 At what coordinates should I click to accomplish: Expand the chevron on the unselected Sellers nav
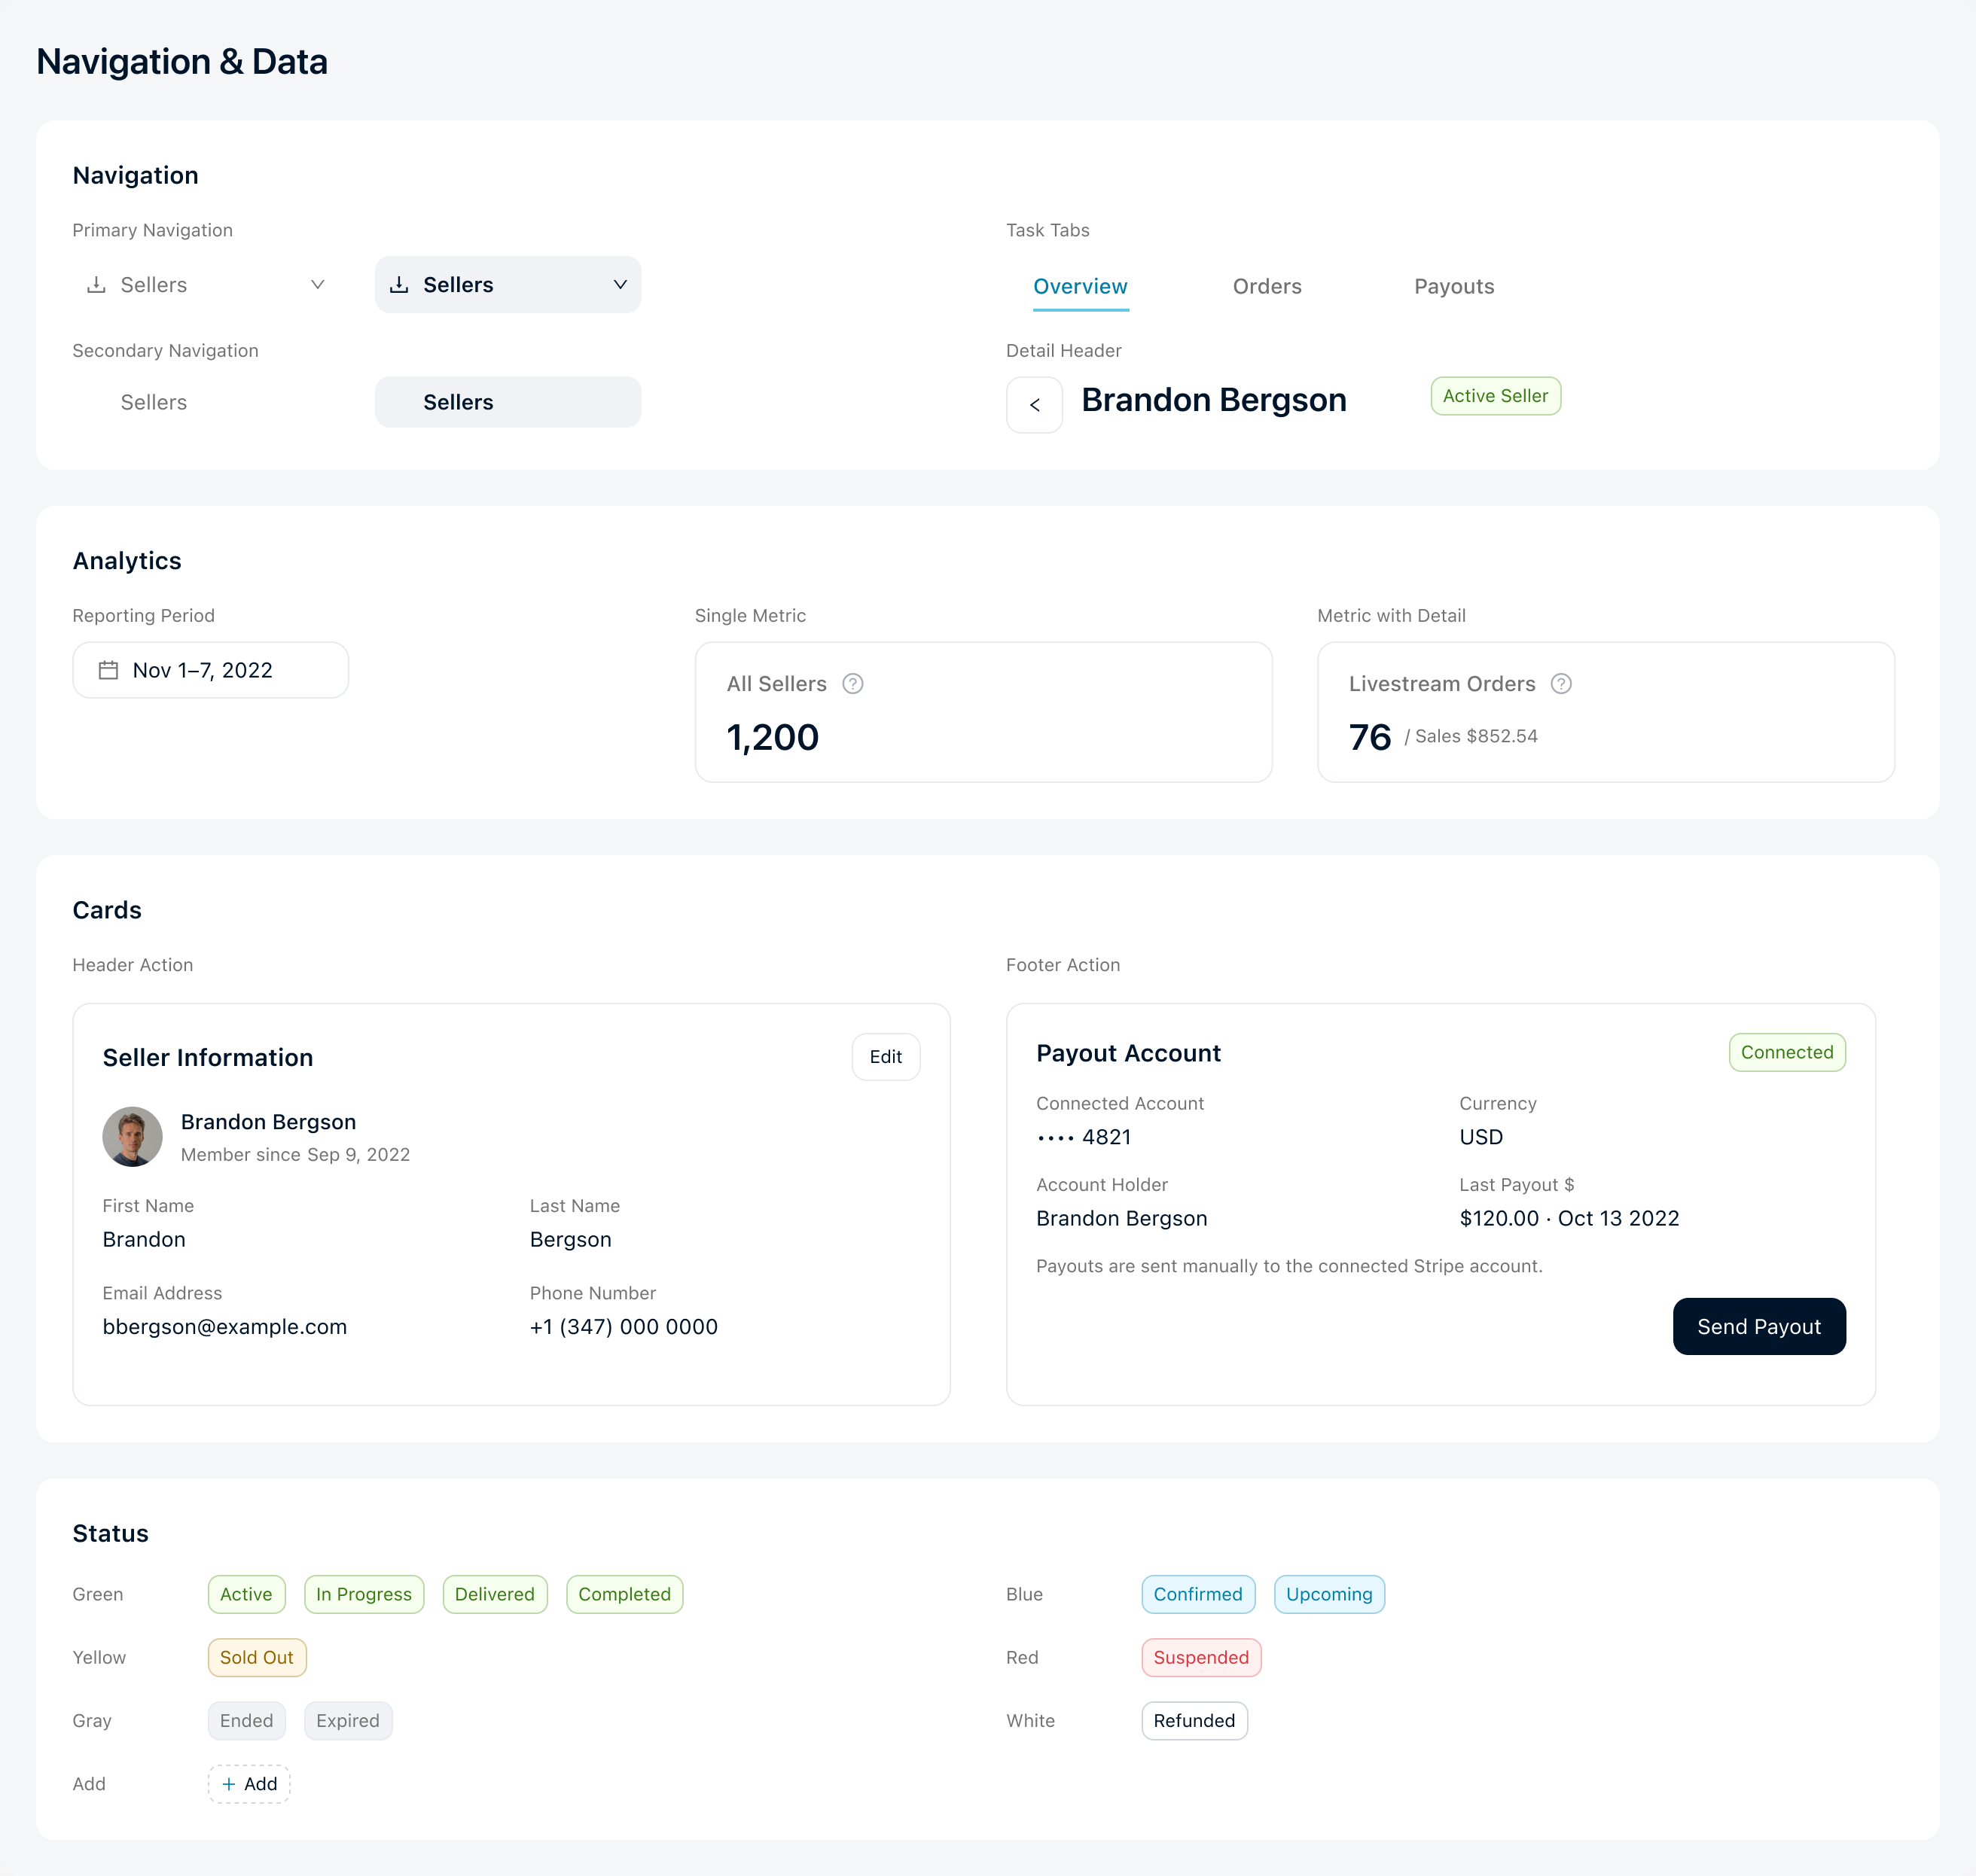click(x=317, y=285)
